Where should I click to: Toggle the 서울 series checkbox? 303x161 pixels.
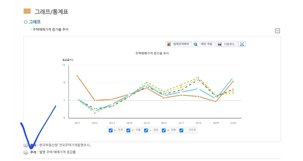point(128,130)
